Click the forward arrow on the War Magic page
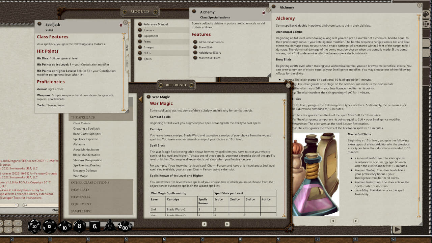Image resolution: width=432 pixels, height=243 pixels. tap(227, 224)
